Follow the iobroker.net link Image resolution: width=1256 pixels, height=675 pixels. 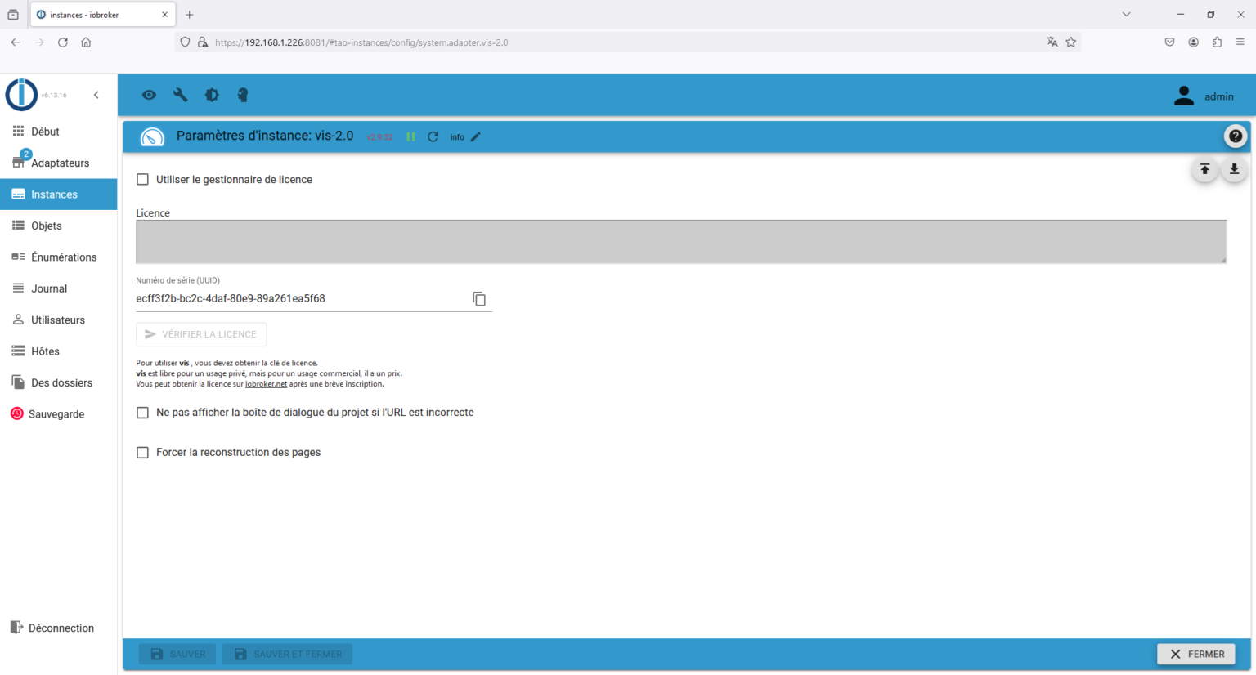point(266,383)
